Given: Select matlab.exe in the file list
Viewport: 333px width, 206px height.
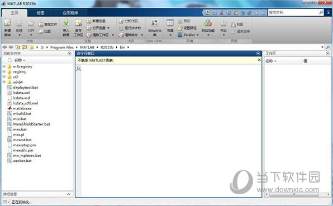Looking at the screenshot, I should click(22, 108).
